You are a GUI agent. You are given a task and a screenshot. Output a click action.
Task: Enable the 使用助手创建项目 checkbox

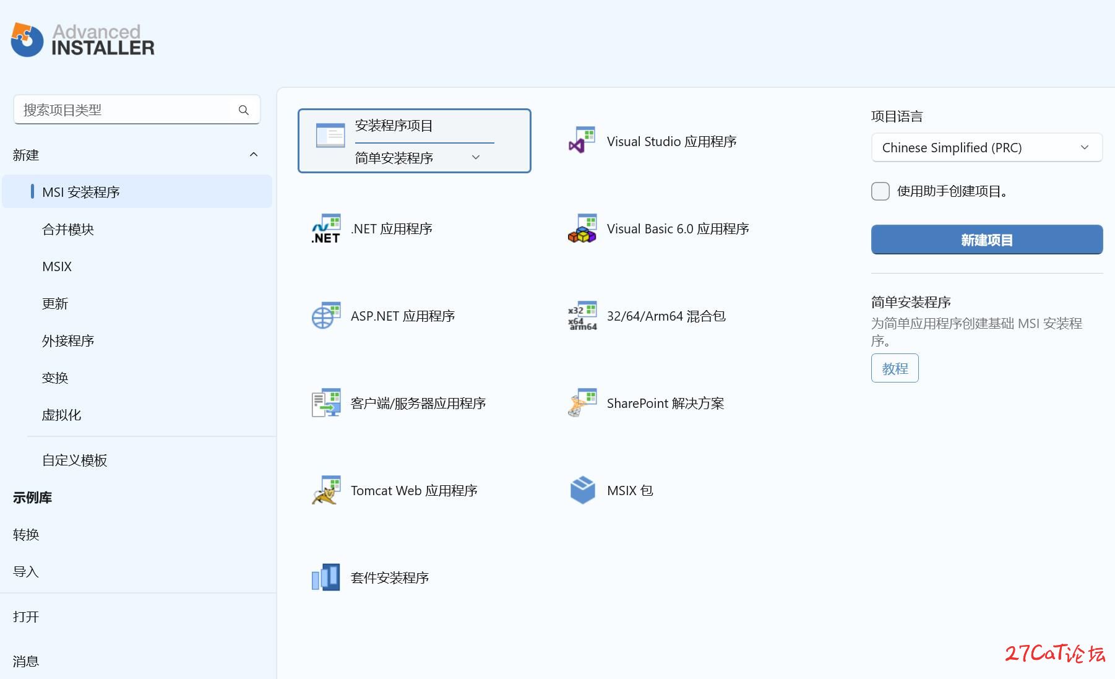[x=880, y=191]
